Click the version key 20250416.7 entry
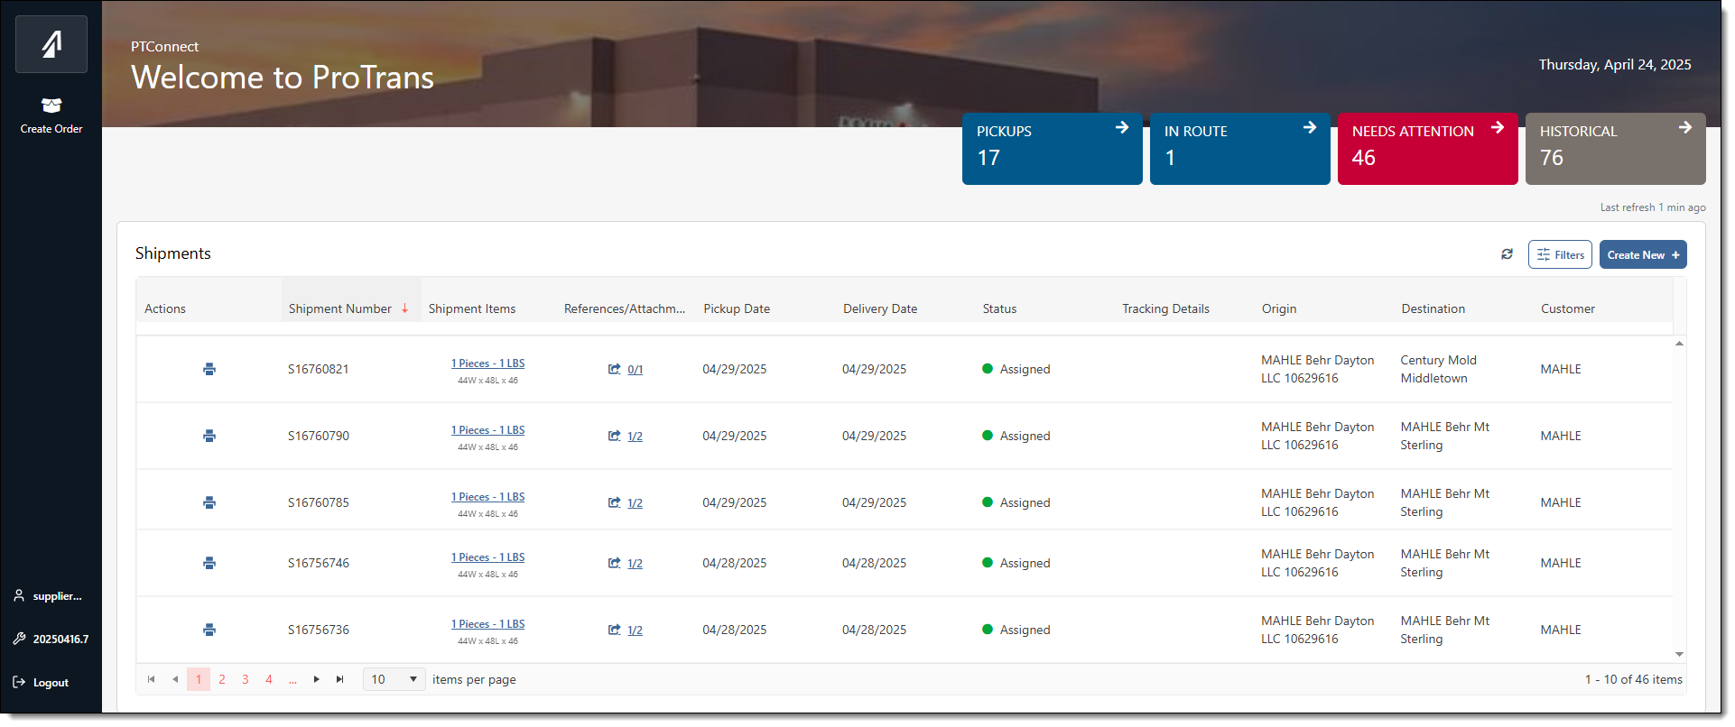 tap(51, 639)
